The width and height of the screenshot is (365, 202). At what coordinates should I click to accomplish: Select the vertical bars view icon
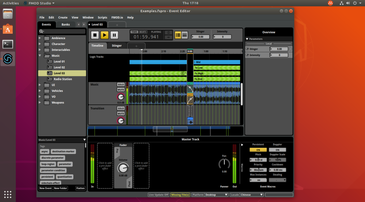click(x=185, y=35)
